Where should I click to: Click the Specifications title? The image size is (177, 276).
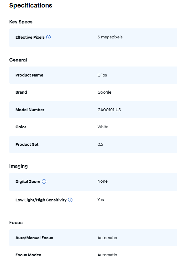31,5
